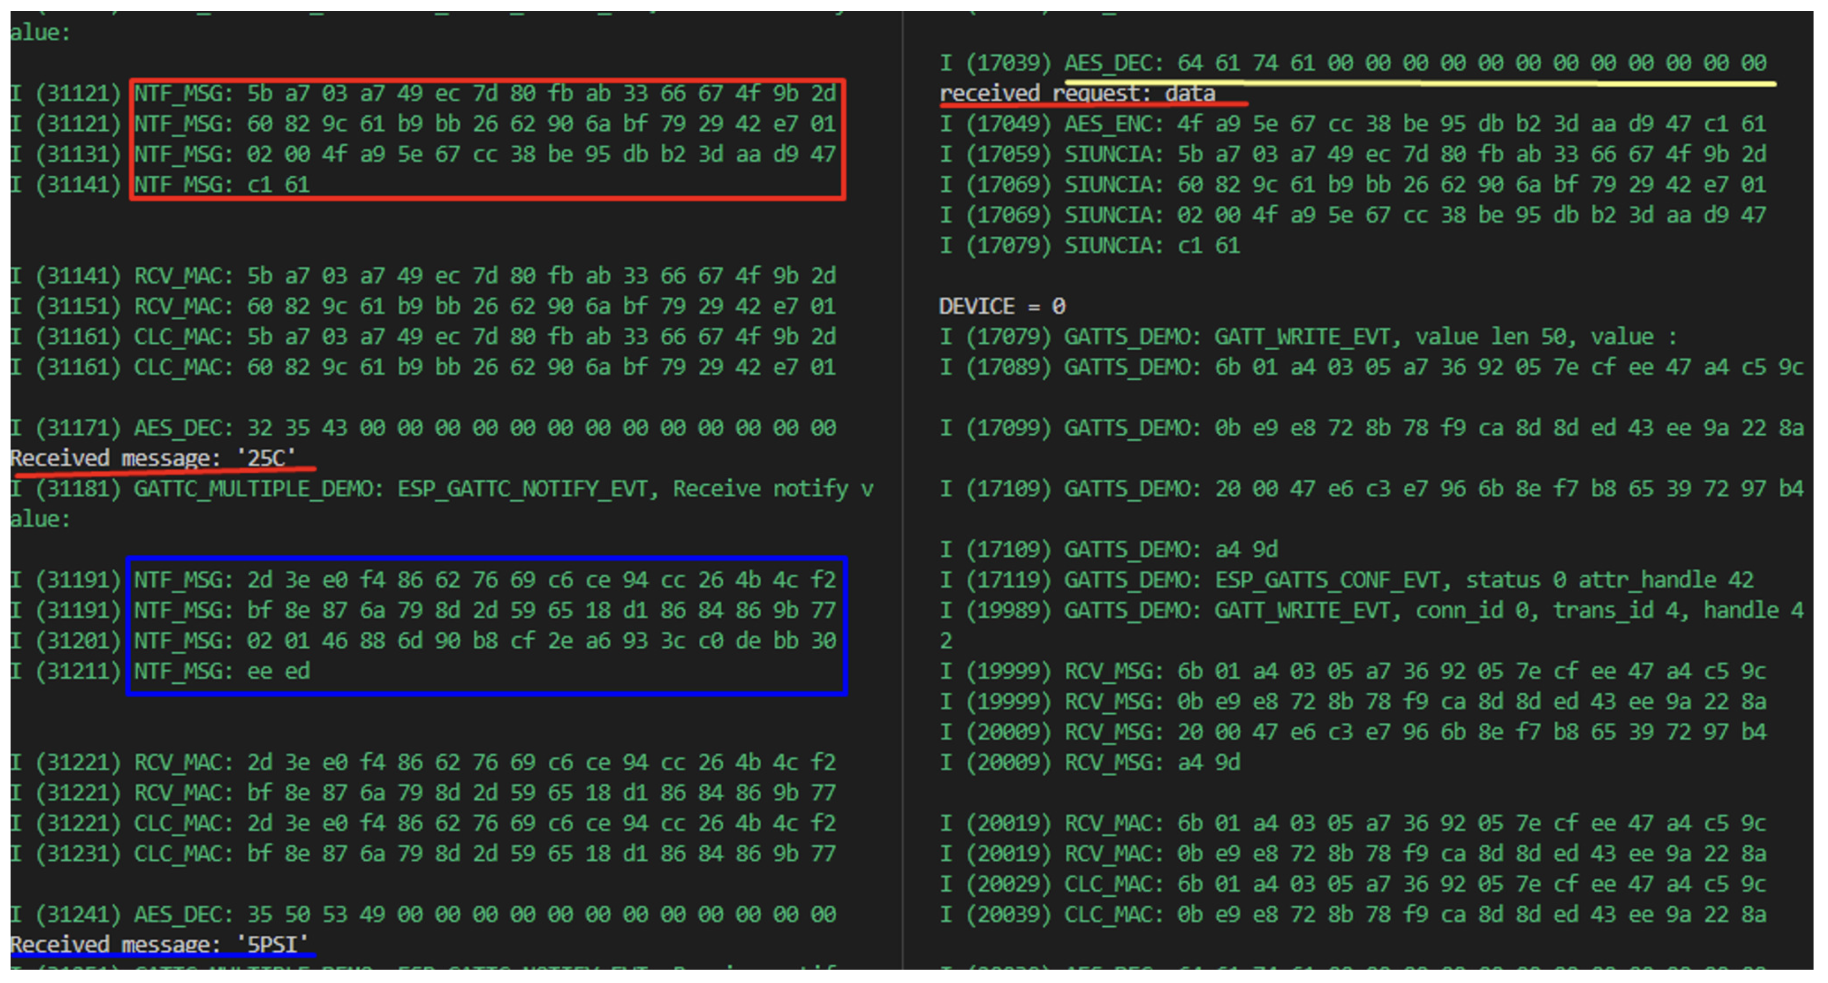Viewport: 1828px width, 983px height.
Task: Click the SIUNCIA line with "c1 61"
Action: coord(1089,246)
